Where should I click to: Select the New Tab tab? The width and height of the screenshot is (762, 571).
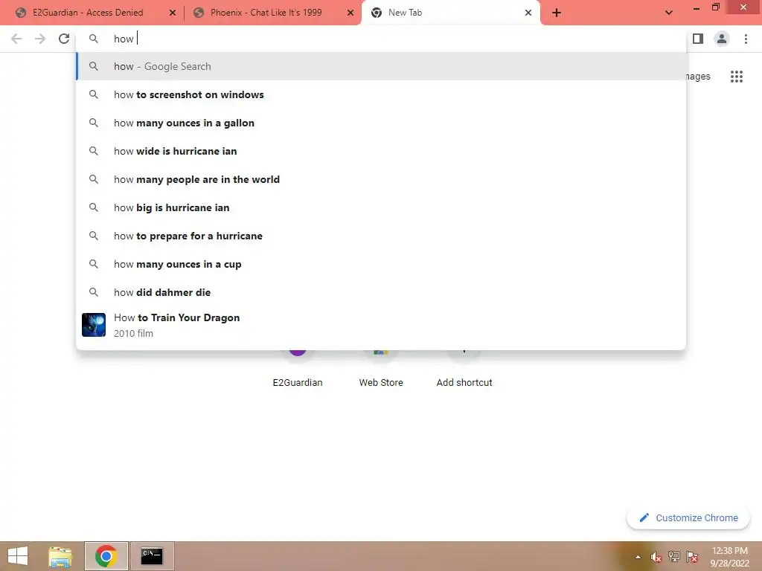point(450,13)
